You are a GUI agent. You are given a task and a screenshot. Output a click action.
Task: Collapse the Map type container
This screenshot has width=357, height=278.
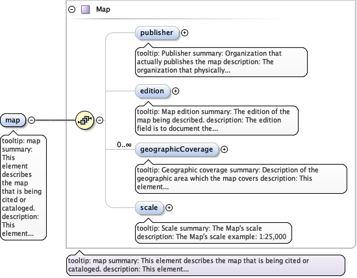pyautogui.click(x=71, y=9)
